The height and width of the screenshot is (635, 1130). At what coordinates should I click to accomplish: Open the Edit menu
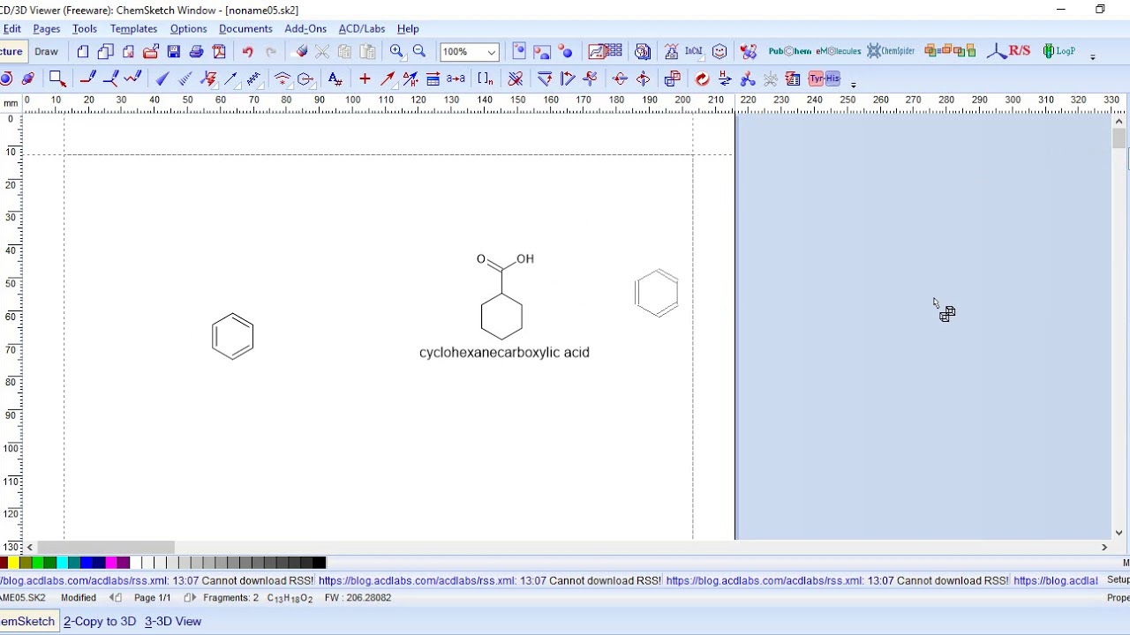point(12,29)
